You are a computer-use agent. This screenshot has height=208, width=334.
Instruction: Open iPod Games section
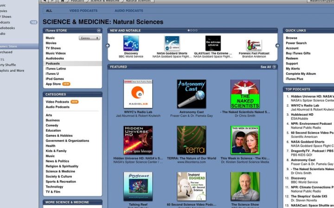point(55,79)
